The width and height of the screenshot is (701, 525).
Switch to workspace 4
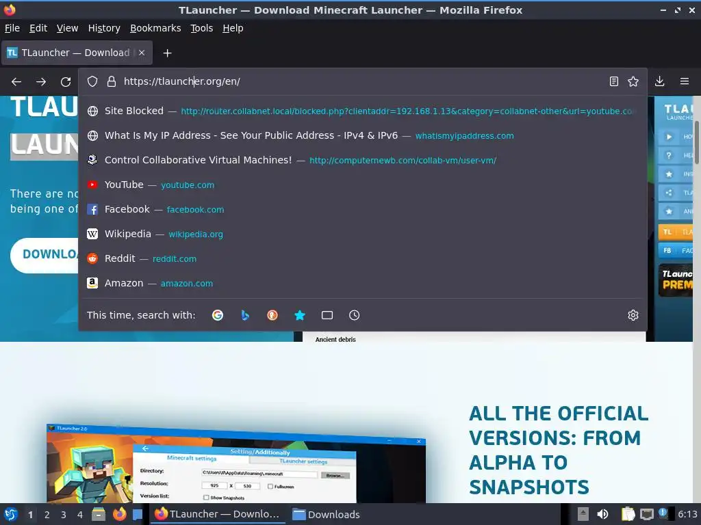[80, 515]
